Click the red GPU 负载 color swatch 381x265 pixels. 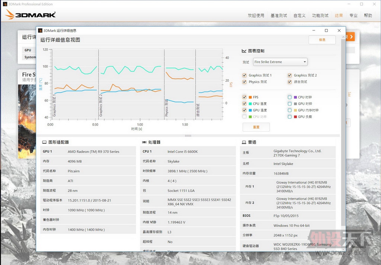[295, 117]
